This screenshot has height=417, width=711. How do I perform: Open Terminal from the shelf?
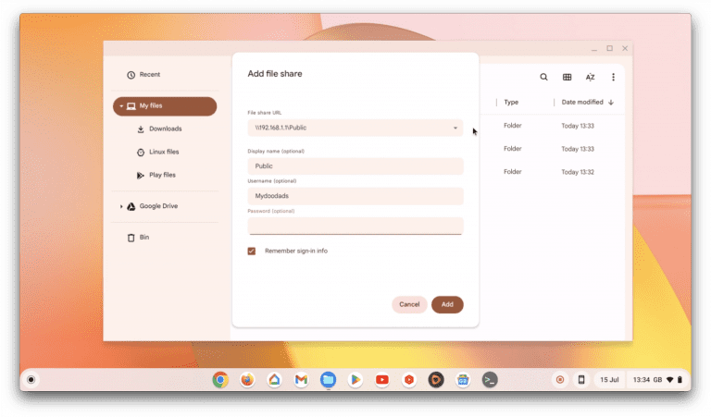click(x=490, y=380)
